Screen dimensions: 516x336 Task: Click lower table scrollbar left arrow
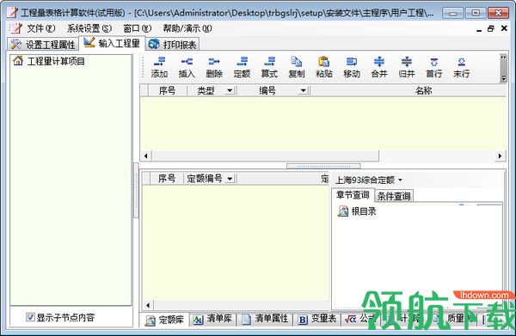[147, 305]
